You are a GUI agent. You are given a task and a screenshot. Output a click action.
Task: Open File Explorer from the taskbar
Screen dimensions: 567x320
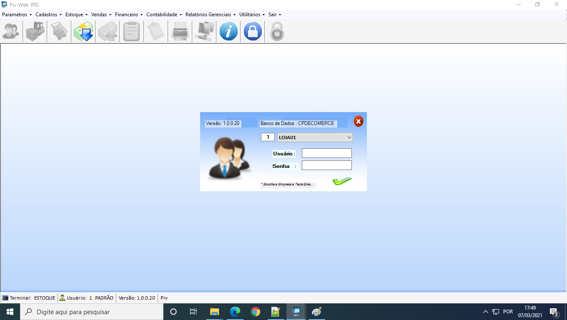[x=214, y=312]
